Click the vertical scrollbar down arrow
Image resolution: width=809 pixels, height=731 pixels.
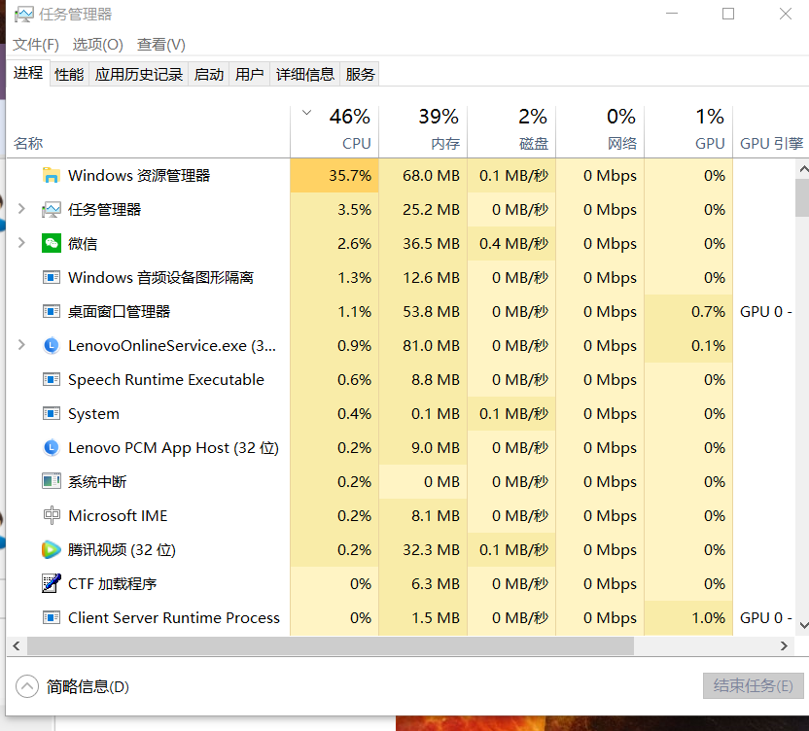803,625
